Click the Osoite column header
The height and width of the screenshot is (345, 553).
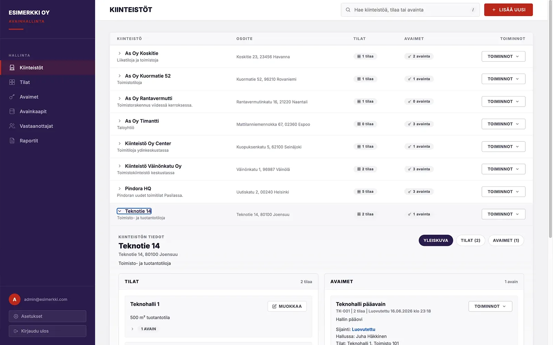pos(244,39)
